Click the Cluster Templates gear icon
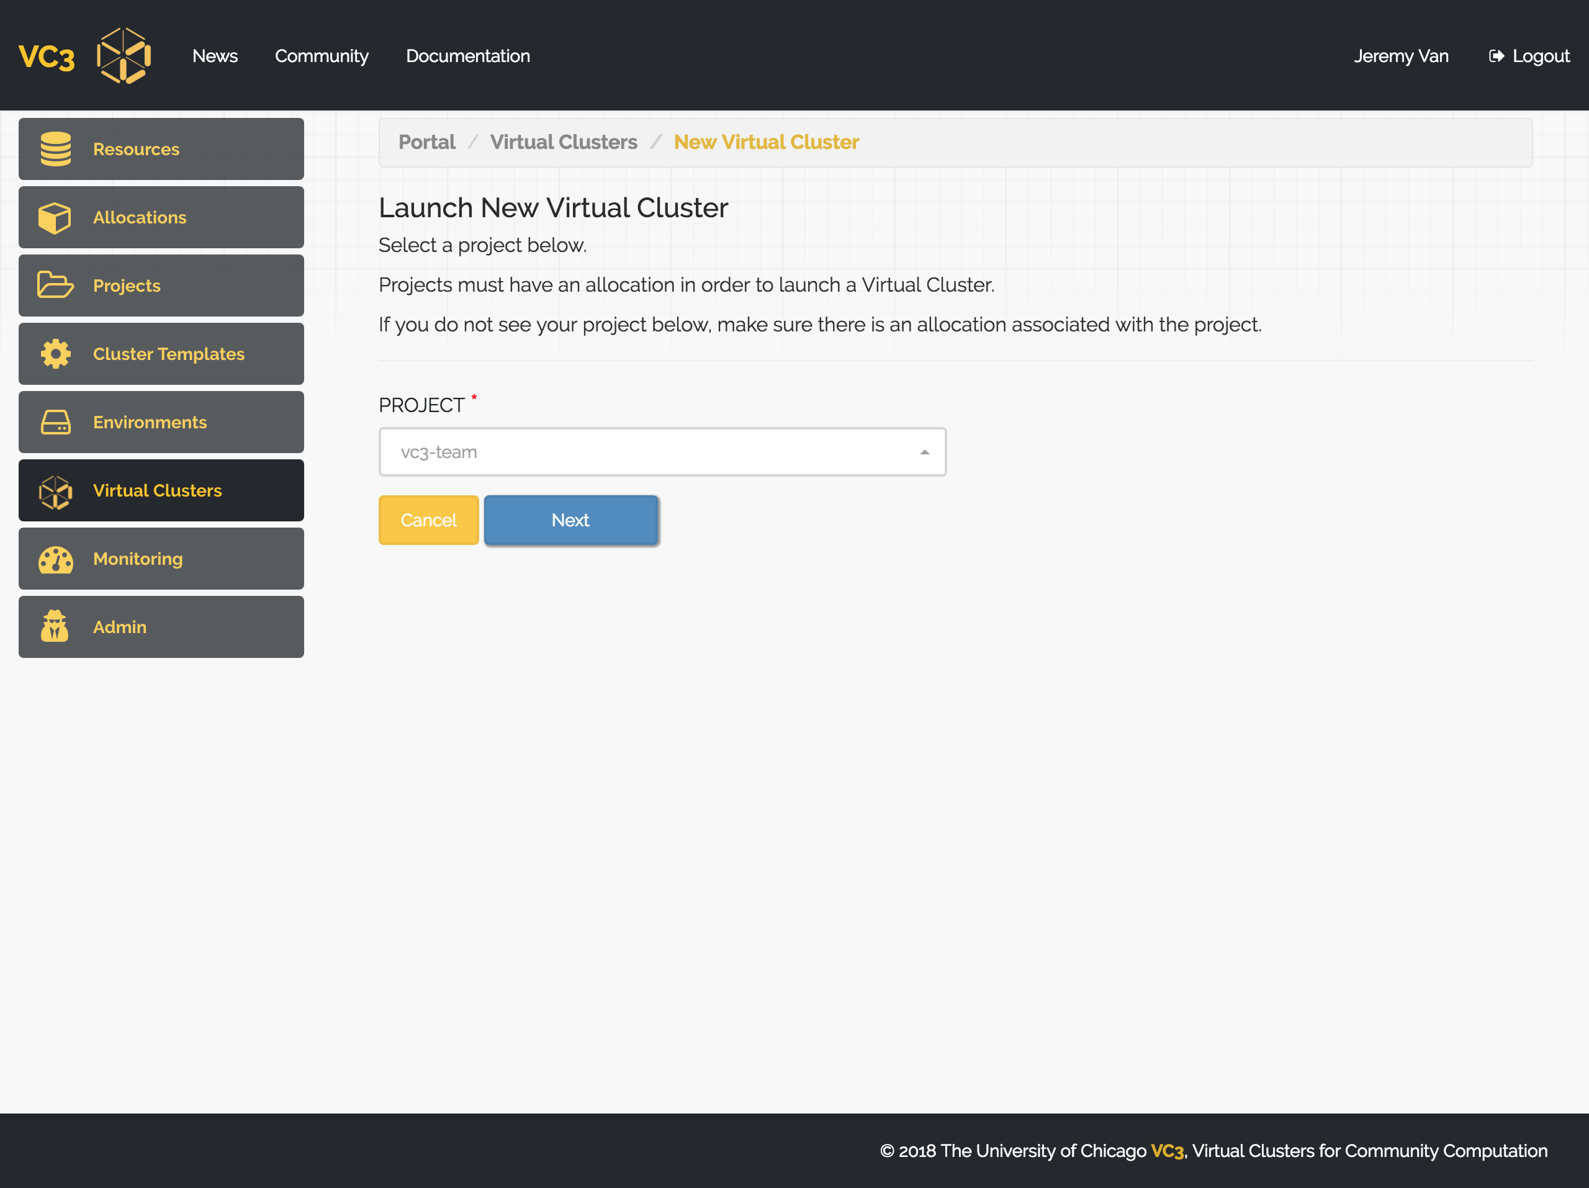 (x=55, y=353)
